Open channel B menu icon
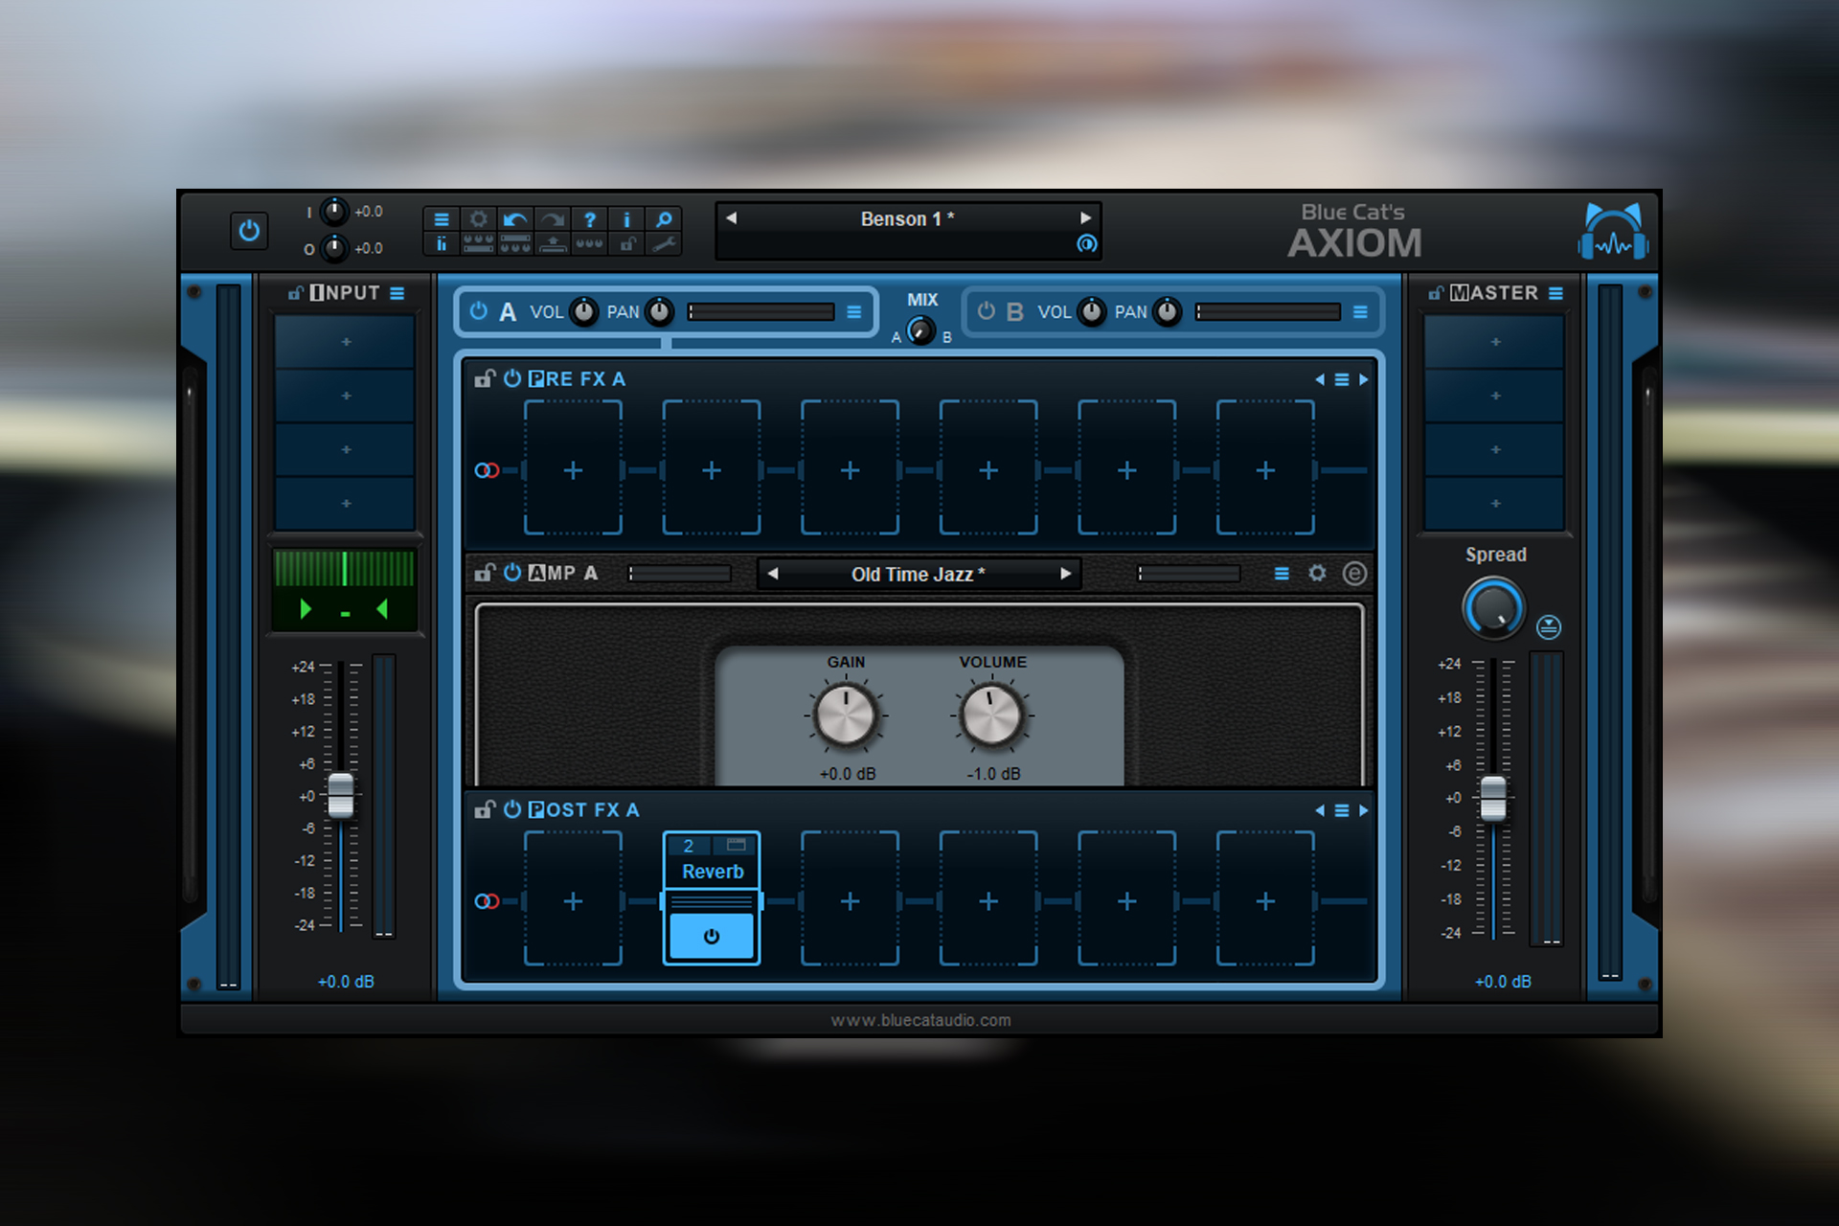1839x1226 pixels. tap(1360, 312)
